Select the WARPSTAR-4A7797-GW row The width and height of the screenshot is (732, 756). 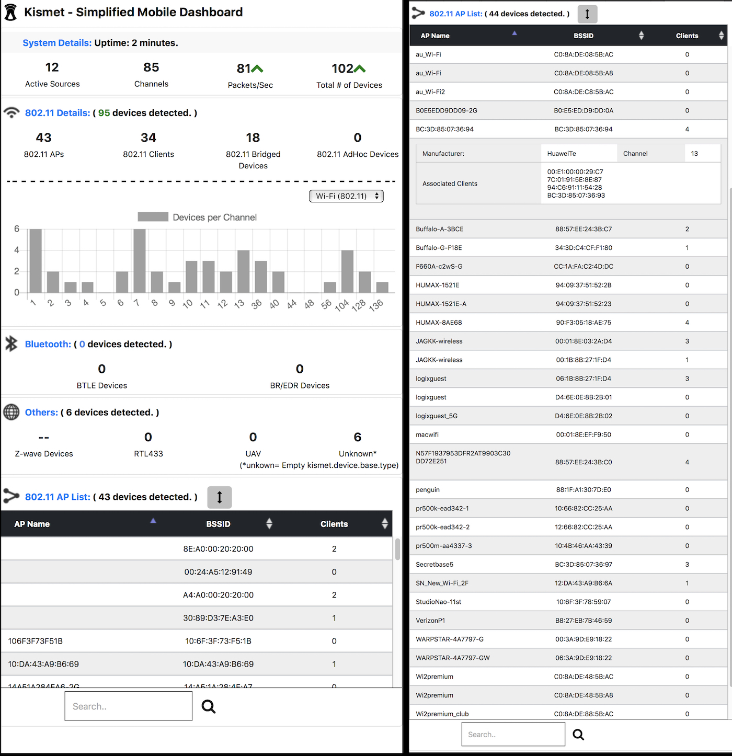click(569, 658)
